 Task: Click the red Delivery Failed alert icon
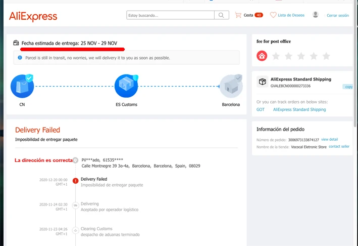[x=75, y=181]
